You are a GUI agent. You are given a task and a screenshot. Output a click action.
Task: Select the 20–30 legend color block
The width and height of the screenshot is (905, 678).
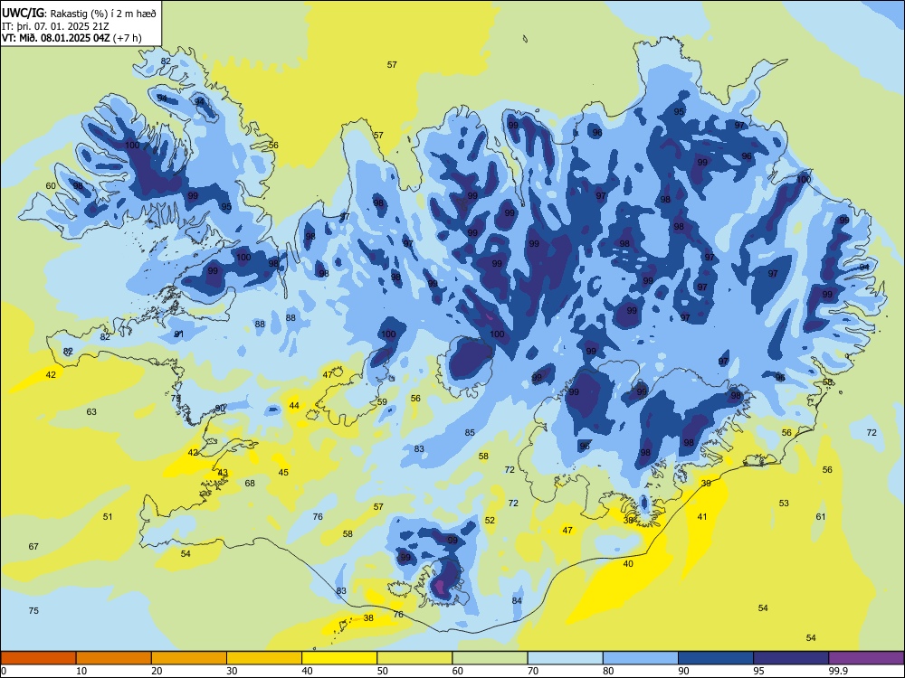[189, 658]
